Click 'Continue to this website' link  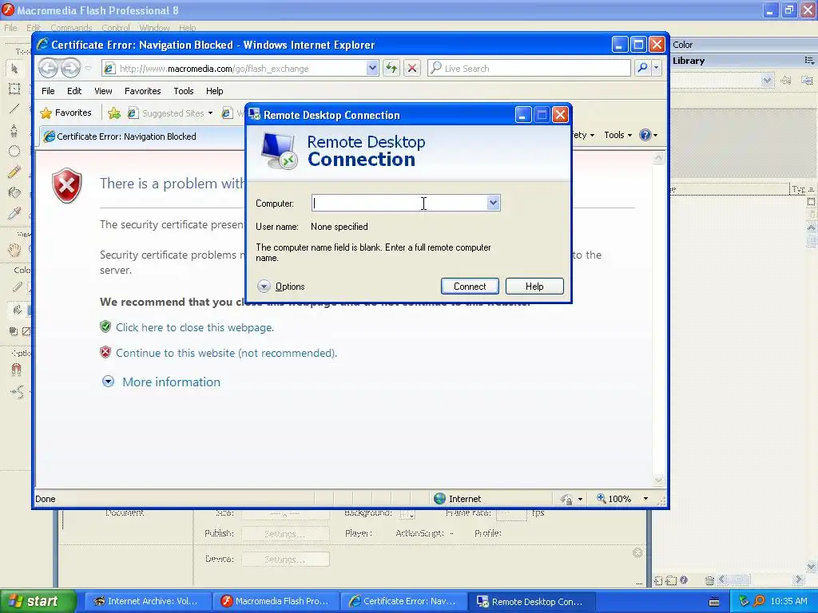(226, 353)
